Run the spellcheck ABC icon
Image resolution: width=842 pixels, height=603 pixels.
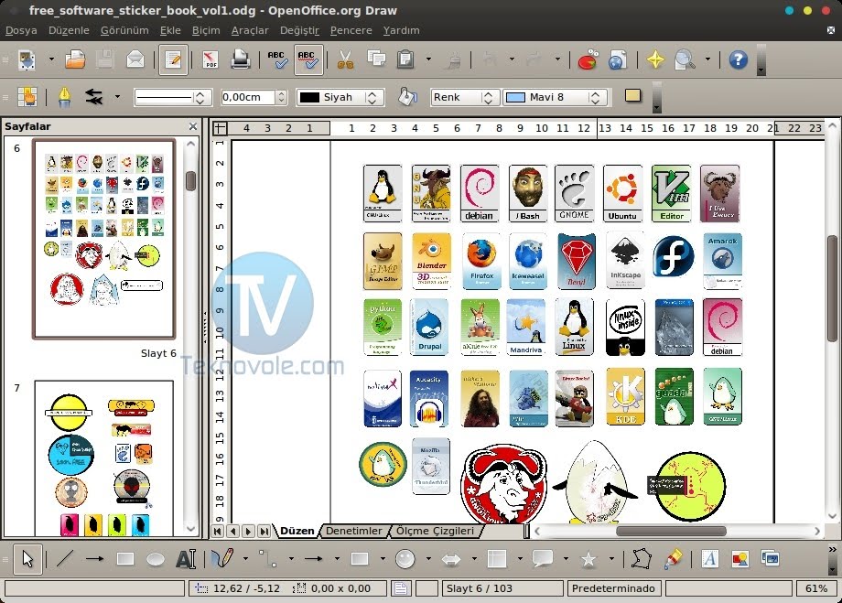(277, 59)
